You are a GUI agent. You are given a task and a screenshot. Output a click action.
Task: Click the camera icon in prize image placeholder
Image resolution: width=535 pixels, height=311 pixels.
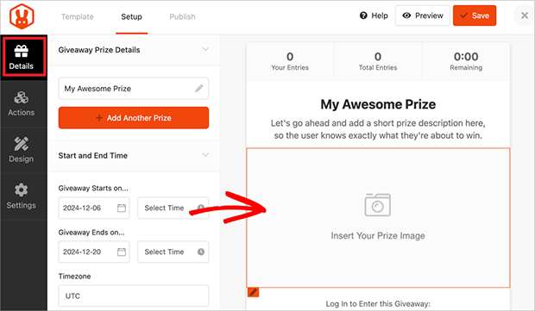[x=378, y=205]
